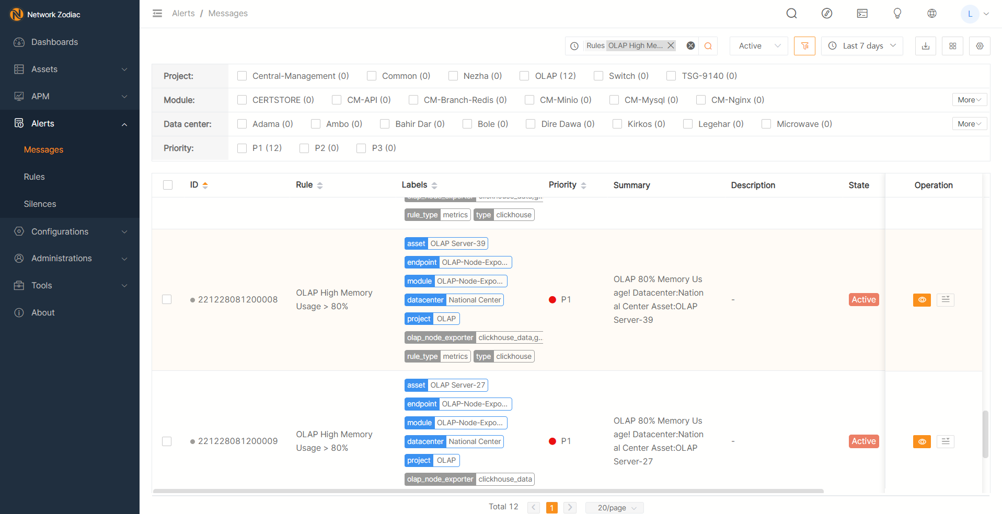
Task: Open the Active state dropdown
Action: 758,46
